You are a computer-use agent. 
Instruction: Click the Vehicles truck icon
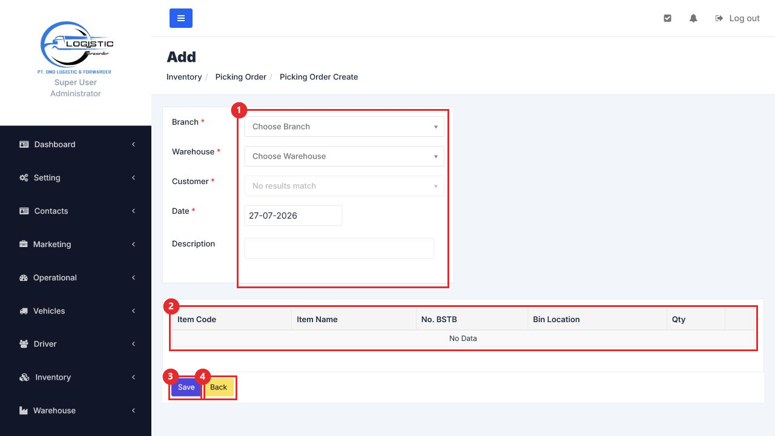[x=24, y=311]
